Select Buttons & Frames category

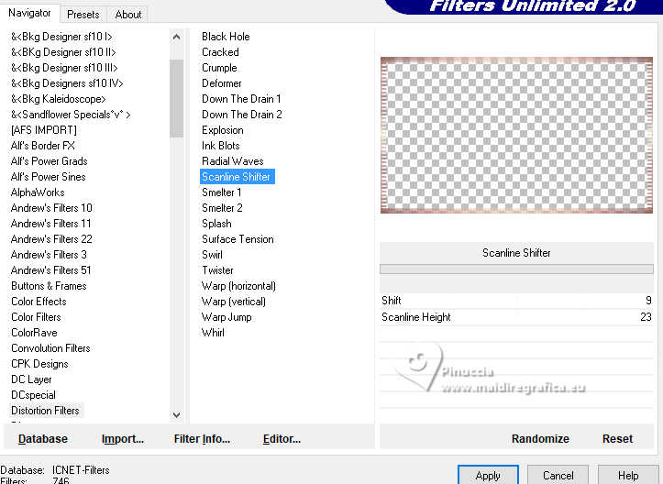[x=49, y=286]
